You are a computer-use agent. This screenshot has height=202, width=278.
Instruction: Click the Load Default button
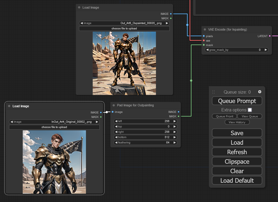[x=237, y=180]
